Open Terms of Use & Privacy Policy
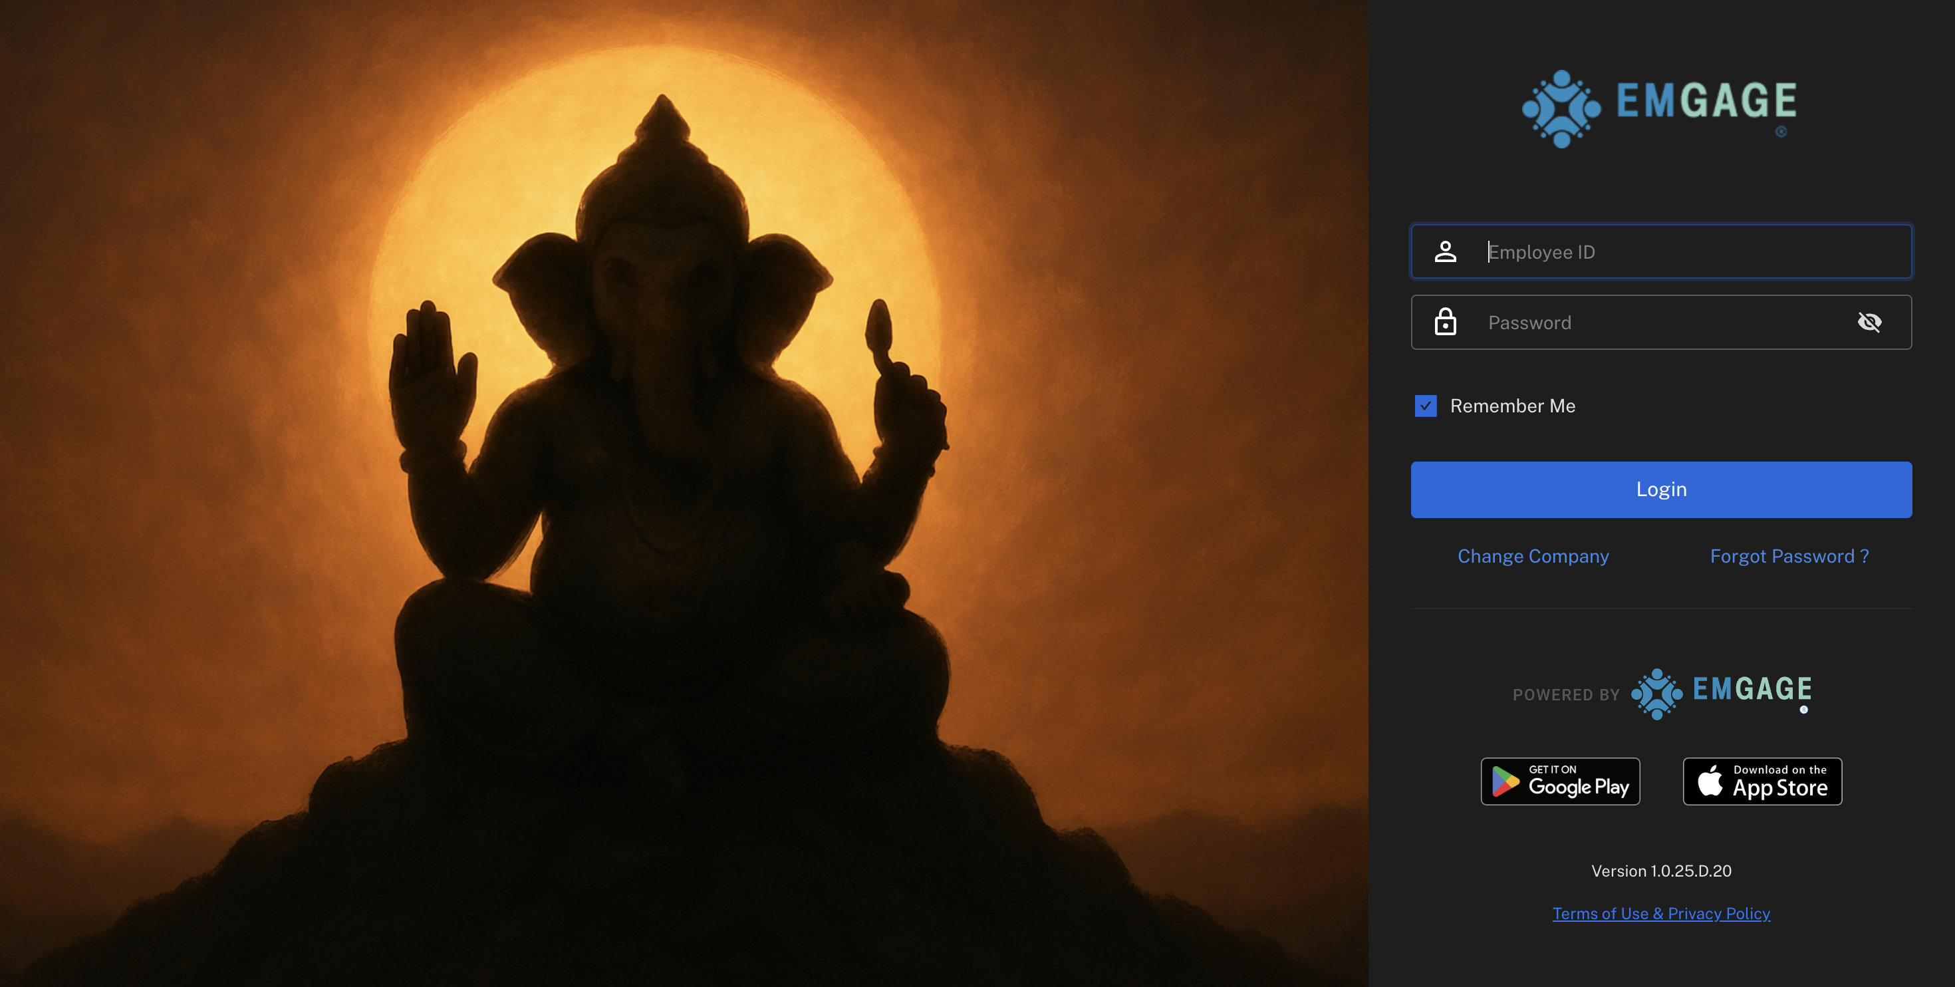The width and height of the screenshot is (1955, 987). (1660, 913)
